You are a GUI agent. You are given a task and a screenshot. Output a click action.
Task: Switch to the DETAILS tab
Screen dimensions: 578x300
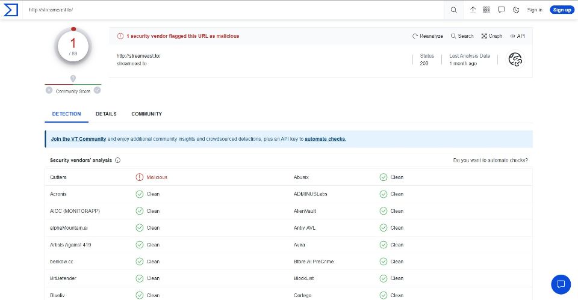click(106, 114)
